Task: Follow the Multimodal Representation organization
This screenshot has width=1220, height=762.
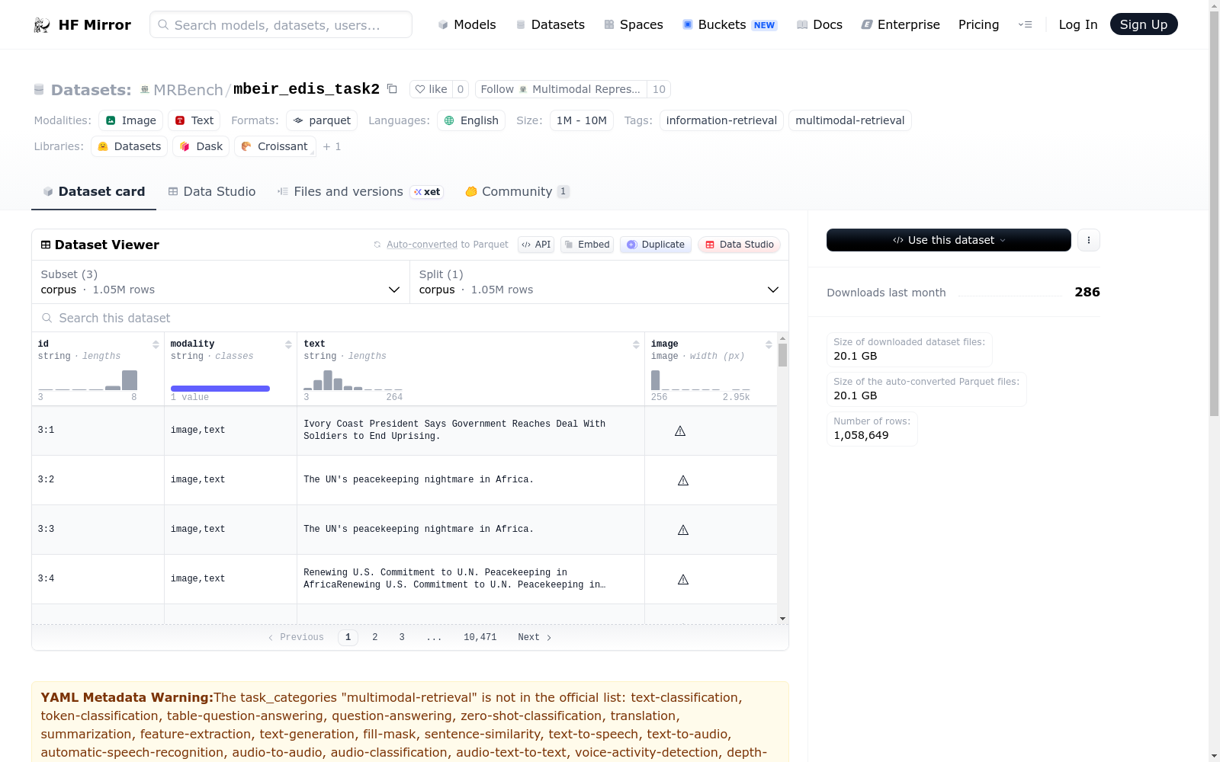Action: pyautogui.click(x=560, y=89)
